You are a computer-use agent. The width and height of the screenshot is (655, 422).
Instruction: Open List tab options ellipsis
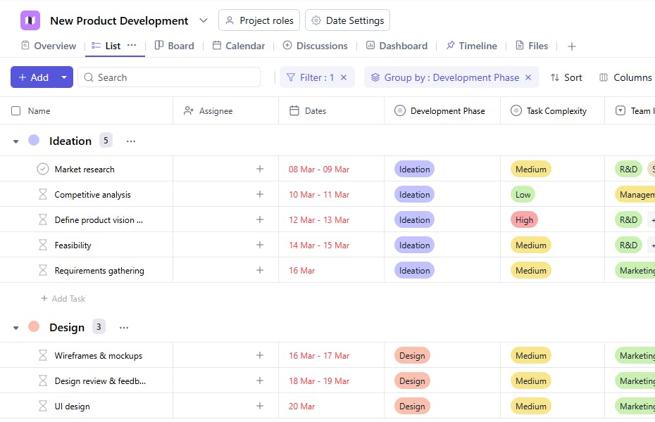(x=132, y=45)
